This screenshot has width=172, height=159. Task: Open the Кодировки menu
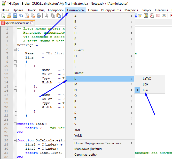tap(56, 10)
